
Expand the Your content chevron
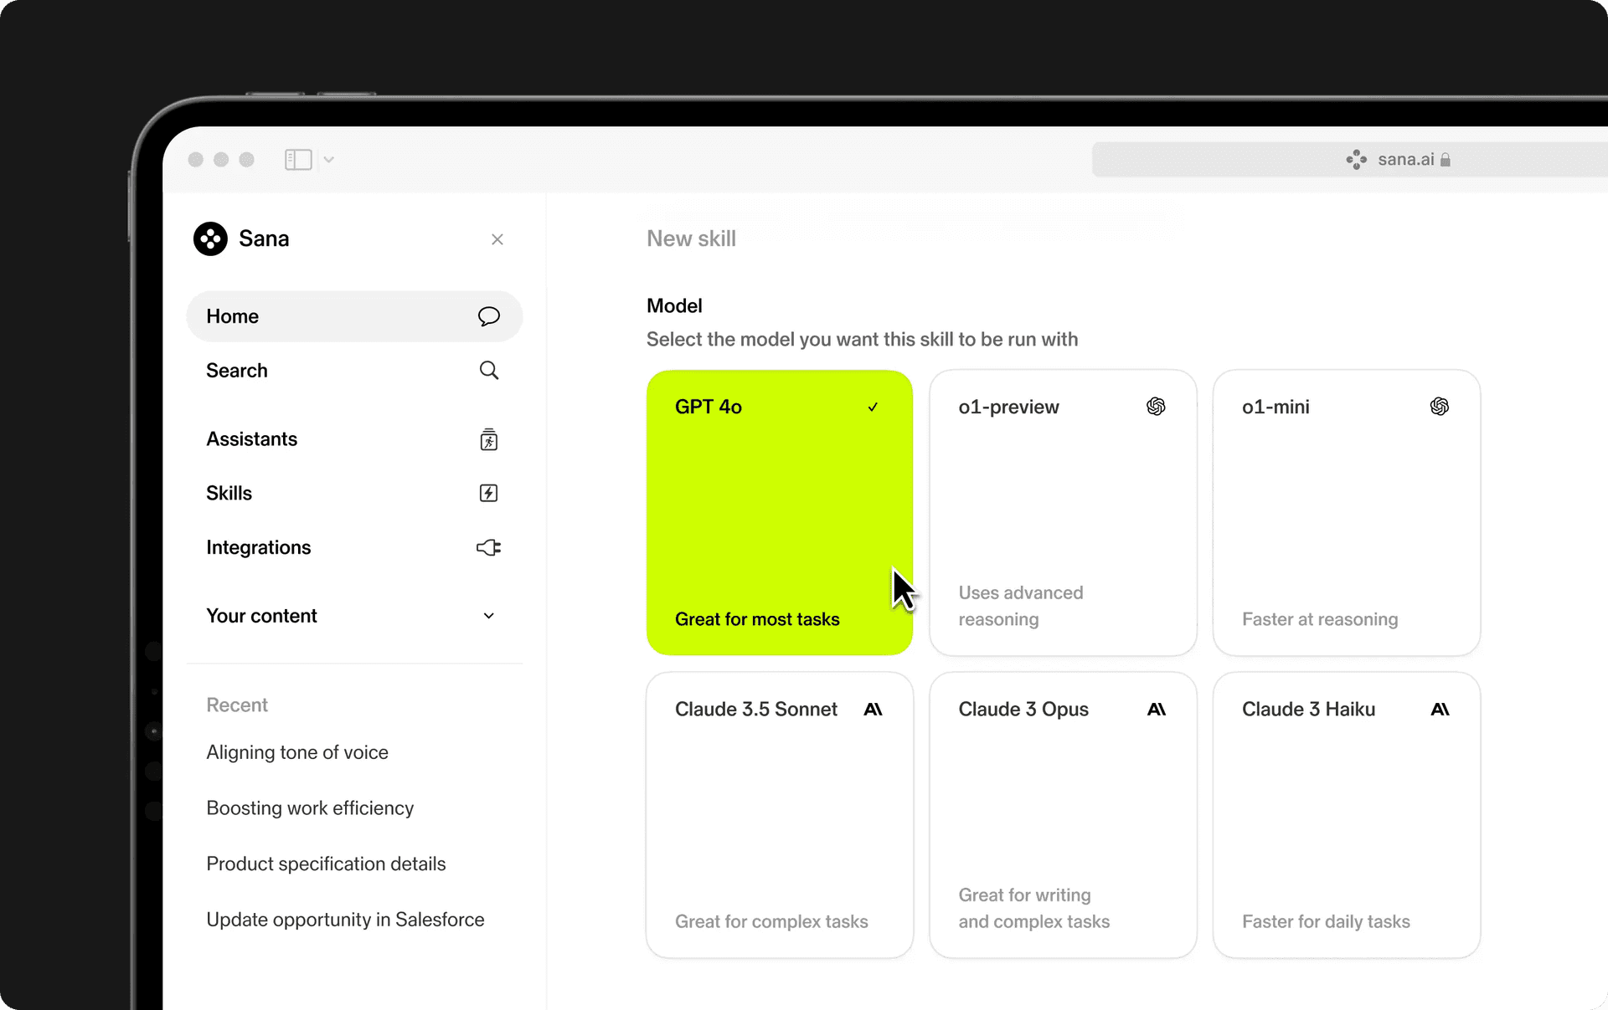pyautogui.click(x=489, y=616)
